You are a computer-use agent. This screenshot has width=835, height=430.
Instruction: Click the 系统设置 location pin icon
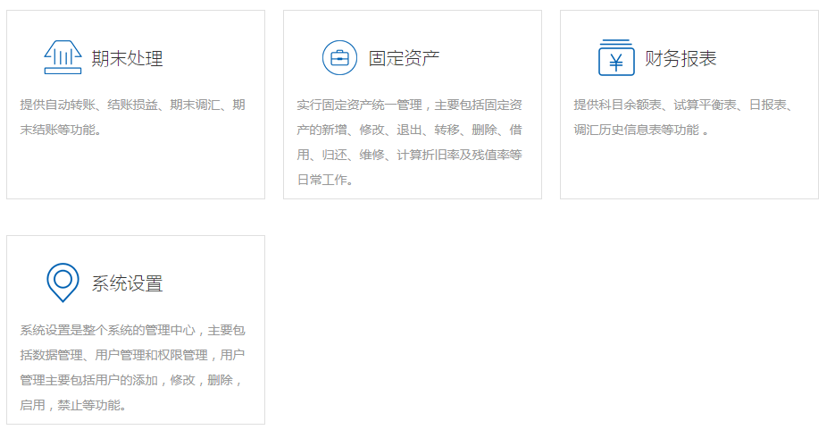pyautogui.click(x=63, y=282)
